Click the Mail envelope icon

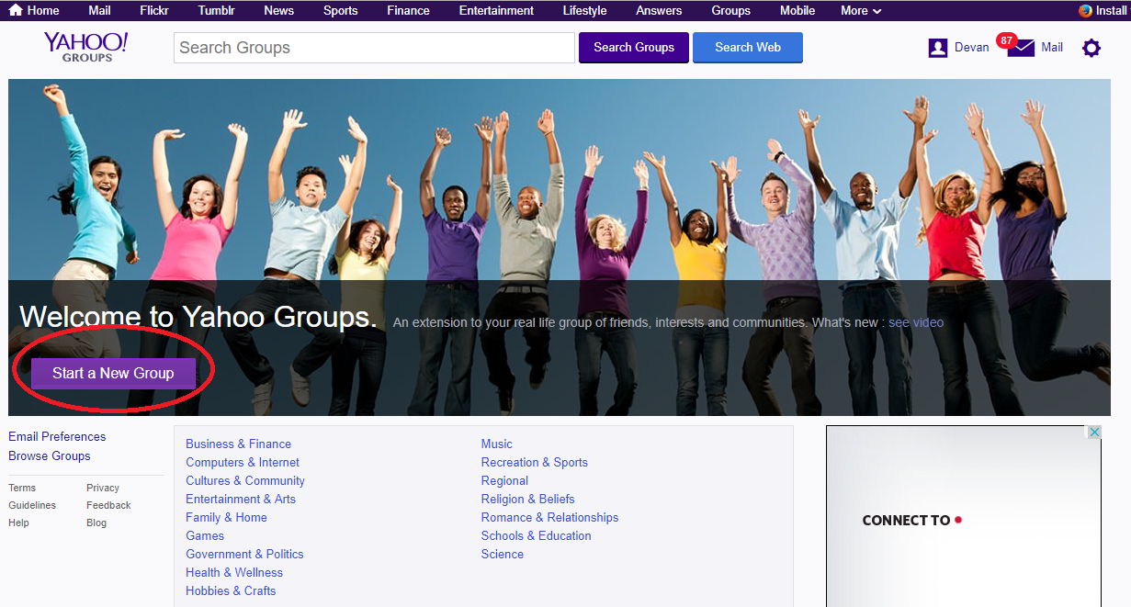(1022, 48)
